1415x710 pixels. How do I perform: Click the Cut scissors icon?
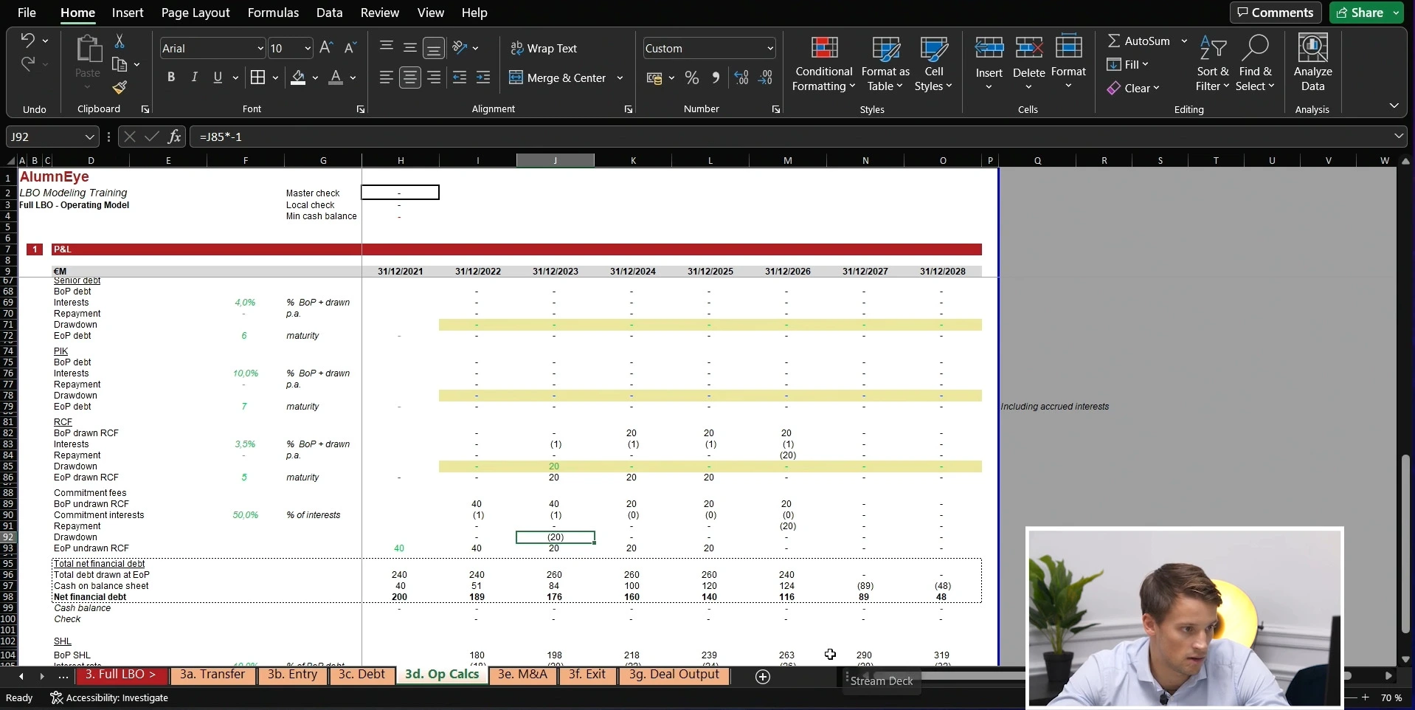tap(120, 41)
